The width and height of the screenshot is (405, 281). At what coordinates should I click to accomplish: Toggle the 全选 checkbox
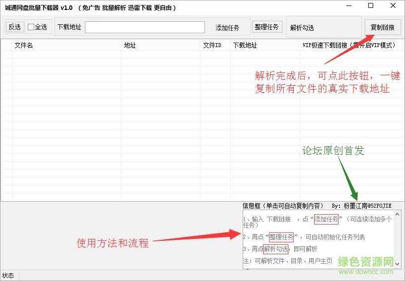coord(37,27)
